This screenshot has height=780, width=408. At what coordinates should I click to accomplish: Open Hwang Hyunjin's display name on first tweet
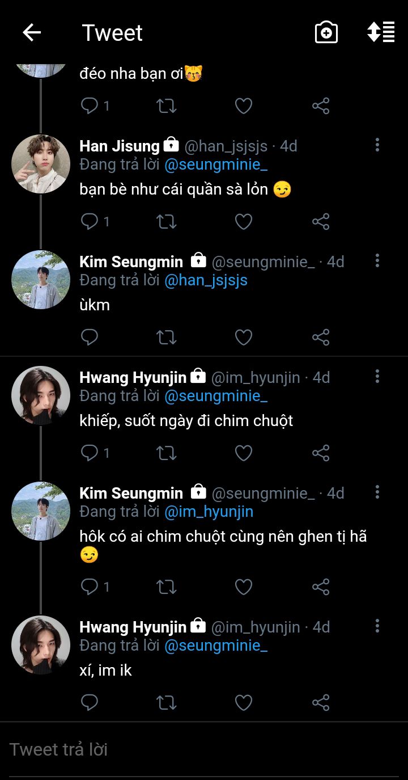tap(133, 377)
